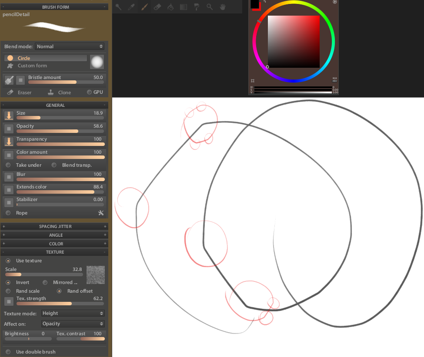Click the Custom form puzzle icon
Image resolution: width=424 pixels, height=357 pixels.
[10, 66]
